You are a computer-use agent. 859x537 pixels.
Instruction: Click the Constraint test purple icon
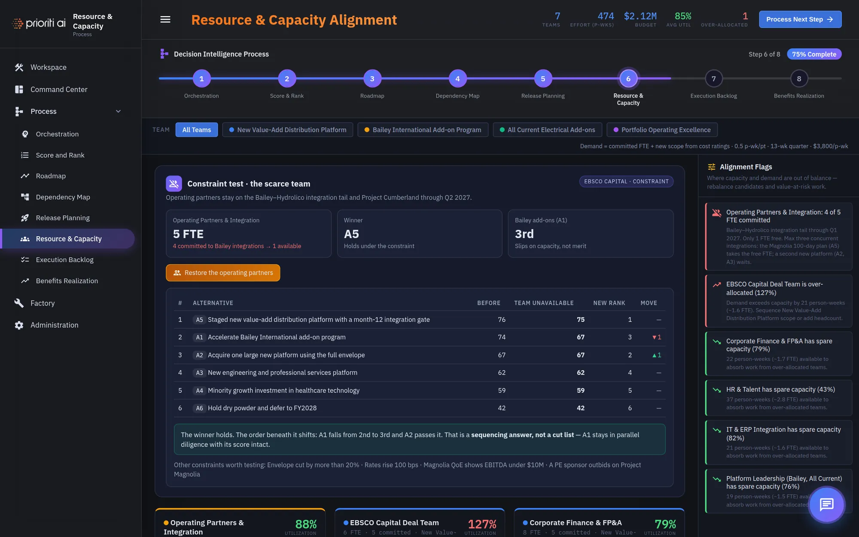174,184
